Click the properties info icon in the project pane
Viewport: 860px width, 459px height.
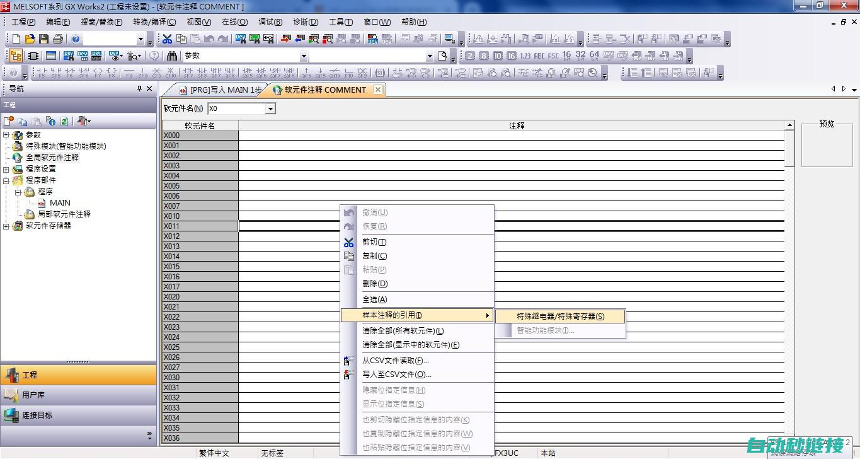(x=50, y=121)
